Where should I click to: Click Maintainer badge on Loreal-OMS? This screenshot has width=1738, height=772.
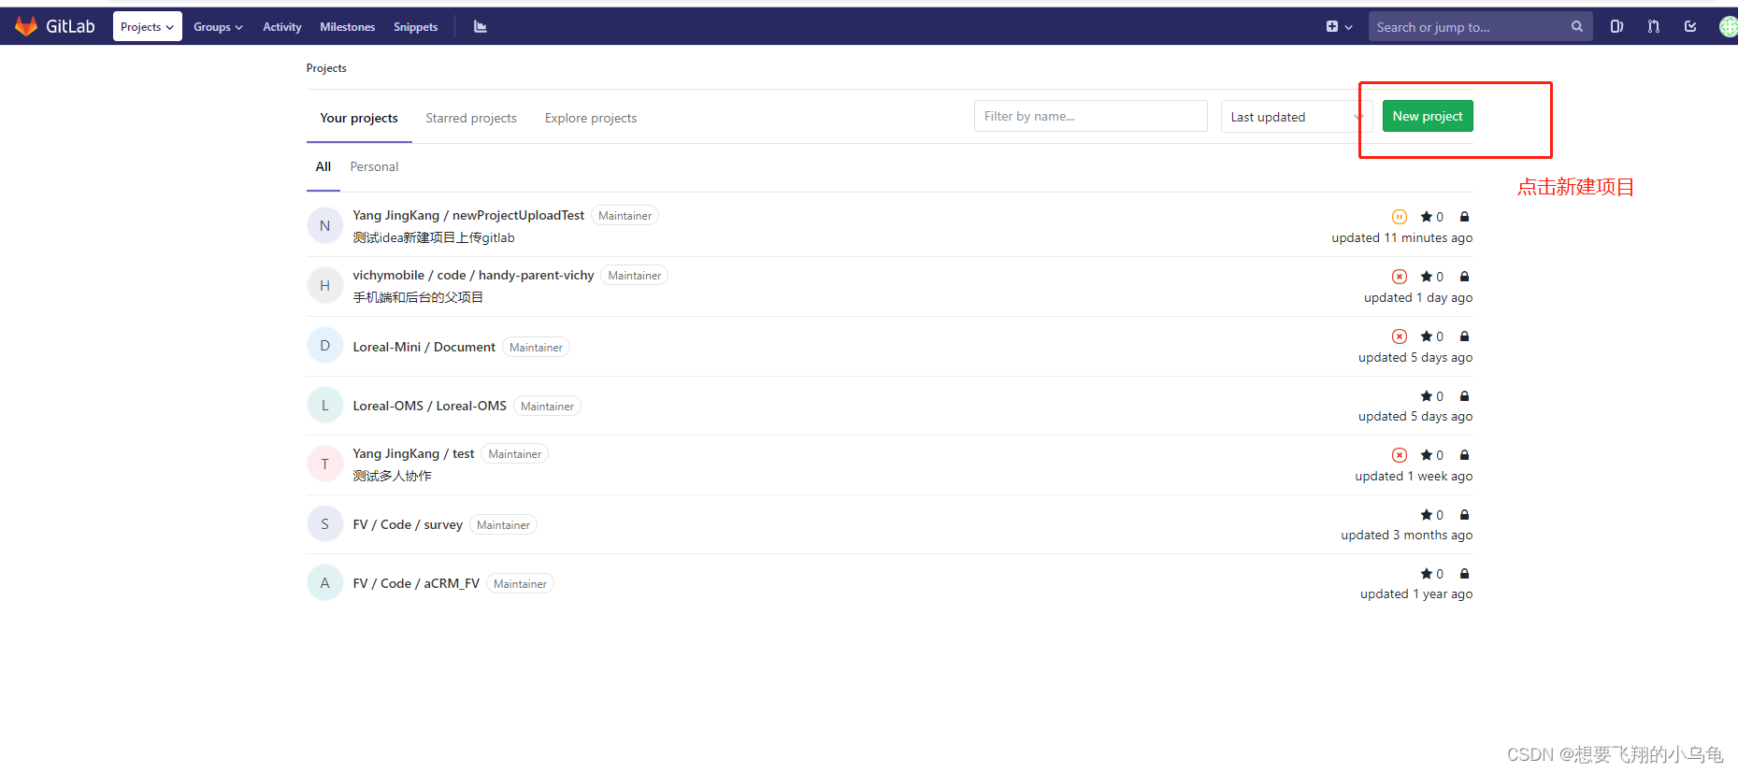548,407
